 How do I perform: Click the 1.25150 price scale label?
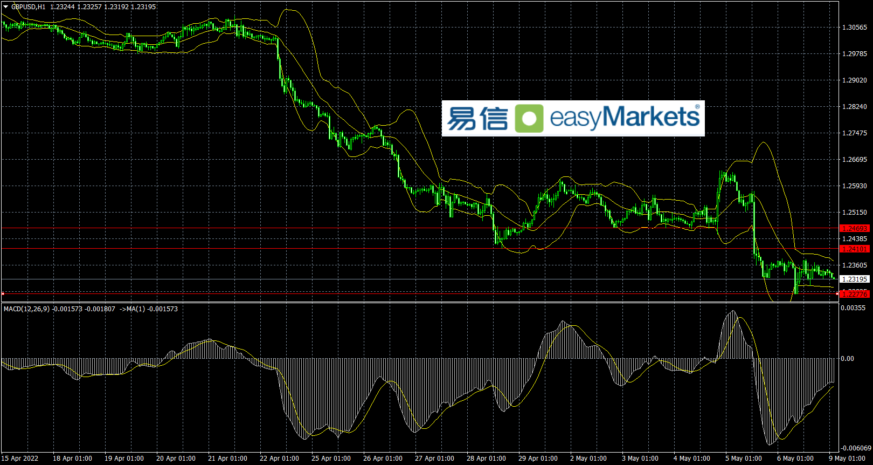point(855,213)
